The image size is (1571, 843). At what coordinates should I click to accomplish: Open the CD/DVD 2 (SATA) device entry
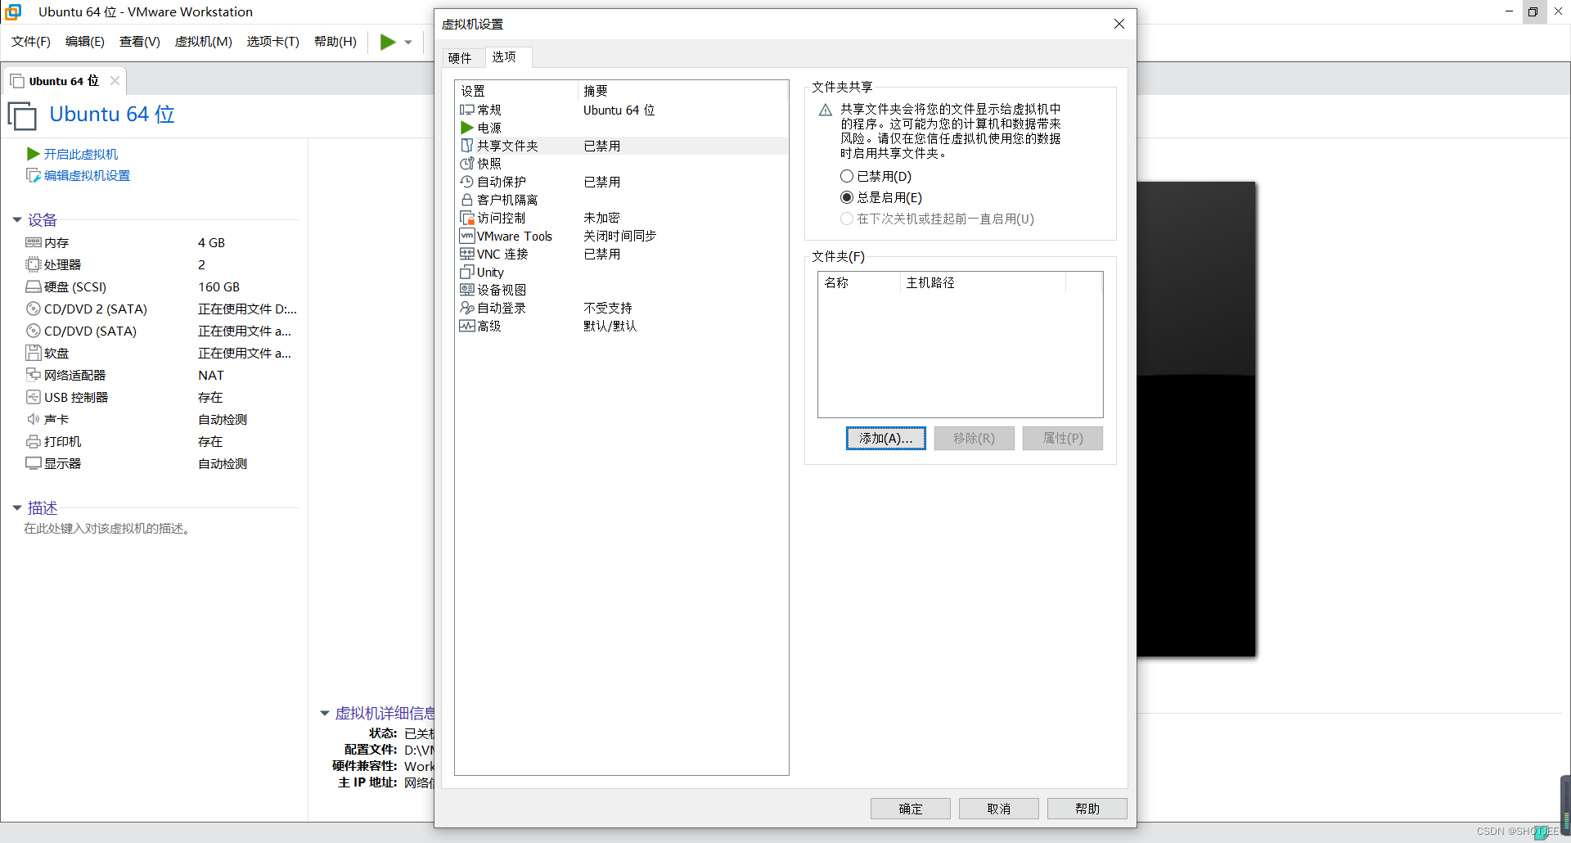[x=94, y=309]
